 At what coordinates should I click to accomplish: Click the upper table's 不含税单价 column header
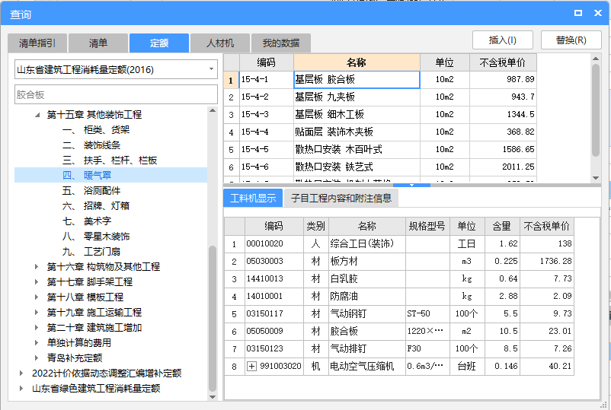pyautogui.click(x=503, y=62)
